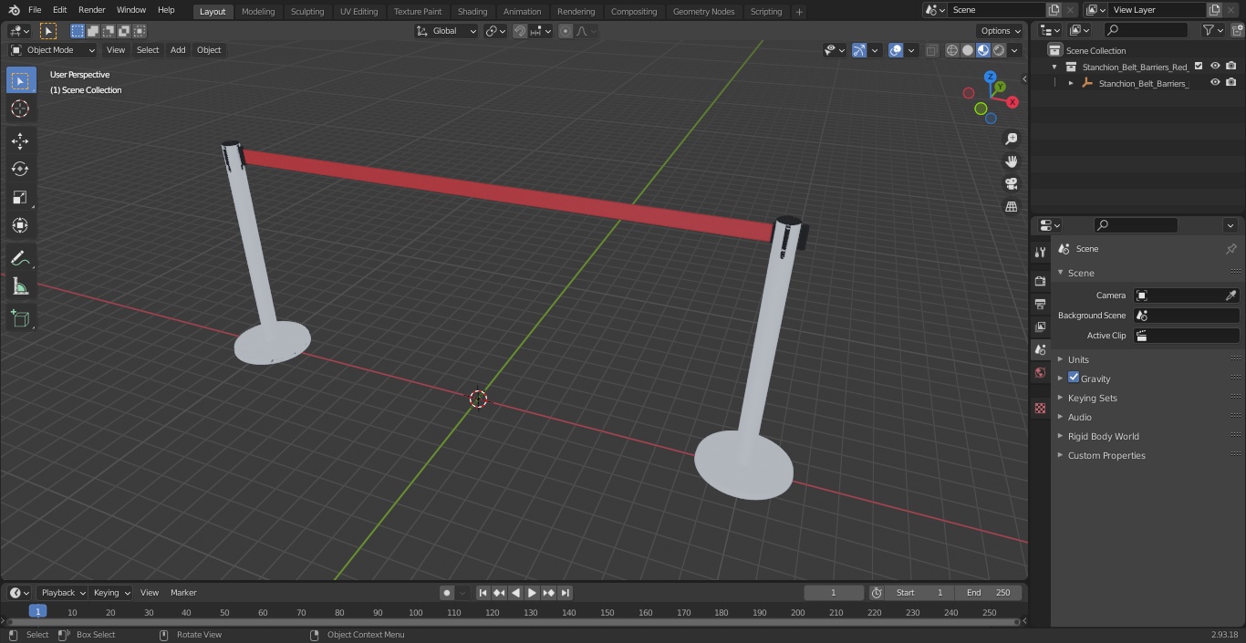Open the Add menu in viewport header
This screenshot has height=643, width=1246.
(x=178, y=50)
